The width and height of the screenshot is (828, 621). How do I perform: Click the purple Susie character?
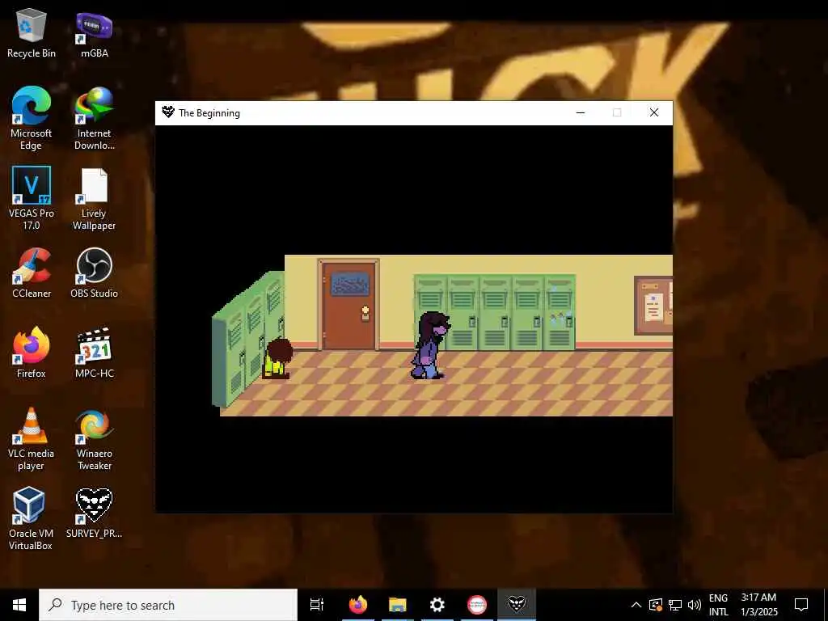(x=430, y=344)
